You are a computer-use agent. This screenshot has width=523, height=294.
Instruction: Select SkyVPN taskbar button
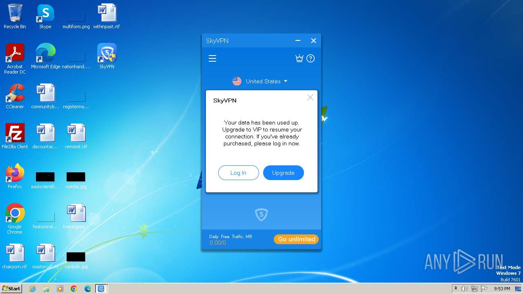101,289
